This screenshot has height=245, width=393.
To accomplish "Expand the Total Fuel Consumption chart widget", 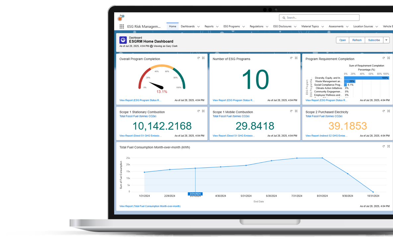I will click(x=388, y=146).
